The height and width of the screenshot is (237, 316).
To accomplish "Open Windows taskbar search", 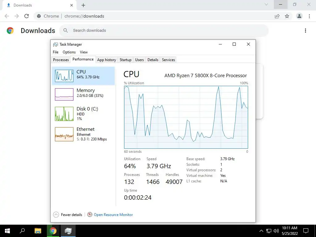I will tap(22, 231).
